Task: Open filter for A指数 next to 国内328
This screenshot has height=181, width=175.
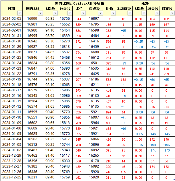Action: 55,13
